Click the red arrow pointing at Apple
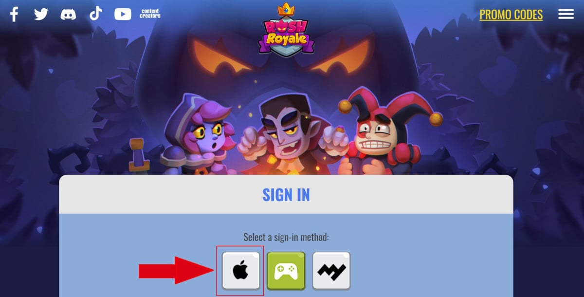584x297 pixels. (x=177, y=271)
